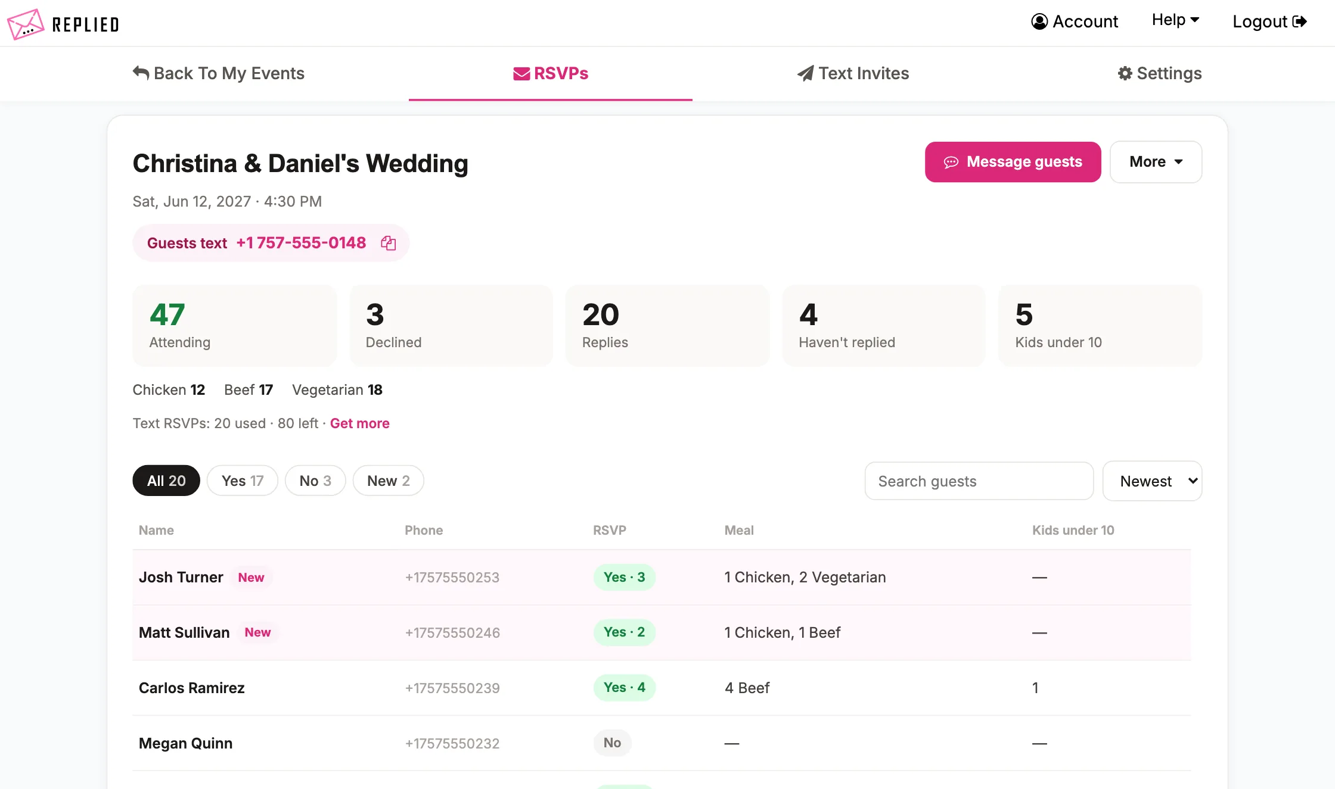Filter guests by New 2

[x=389, y=481]
